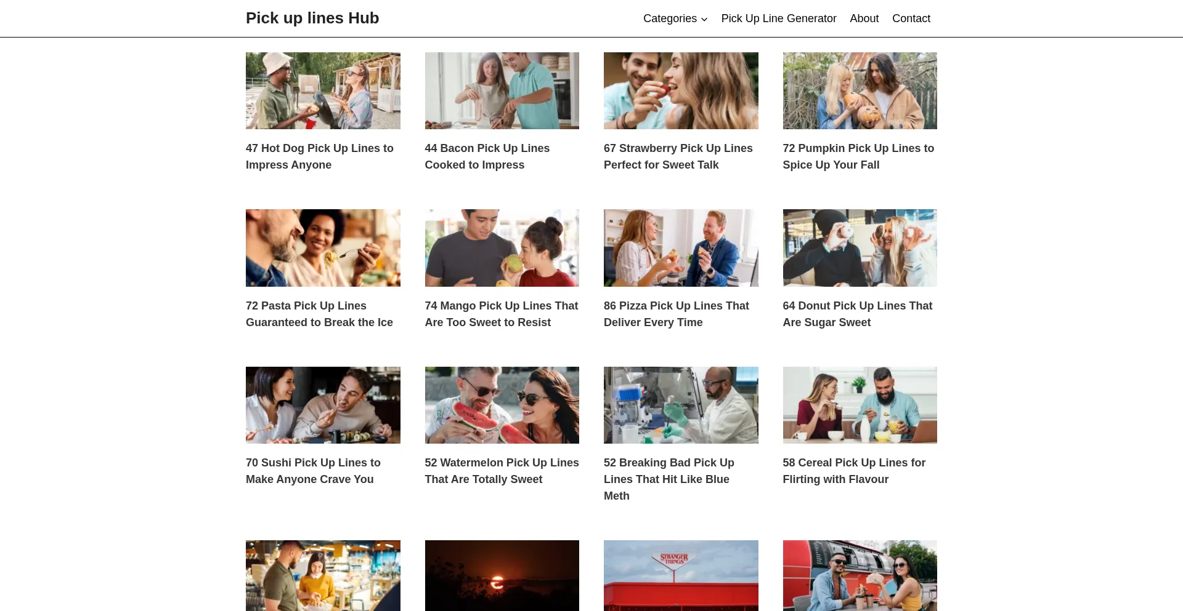This screenshot has height=611, width=1183.
Task: Read '72 Pasta Pick Up Lines' article title
Action: [x=319, y=314]
